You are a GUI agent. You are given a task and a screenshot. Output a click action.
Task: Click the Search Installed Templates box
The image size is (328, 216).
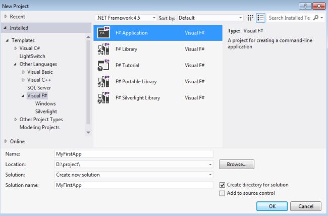coord(290,18)
